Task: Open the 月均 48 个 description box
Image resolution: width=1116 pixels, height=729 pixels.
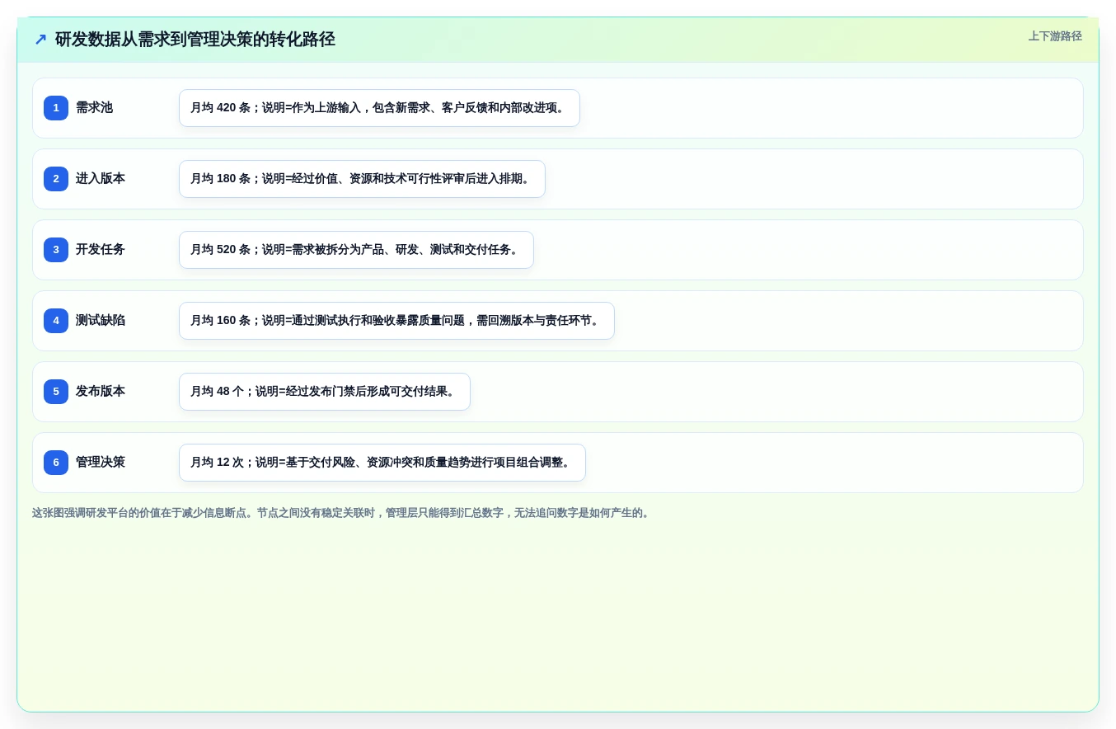Action: click(x=325, y=392)
